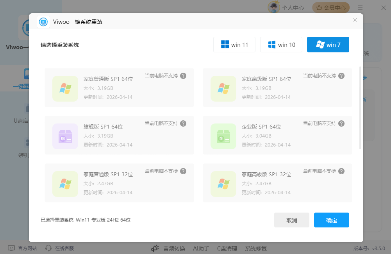The height and width of the screenshot is (254, 391).
Task: Select the 家庭普通版 SP1 32位 title
Action: point(108,174)
